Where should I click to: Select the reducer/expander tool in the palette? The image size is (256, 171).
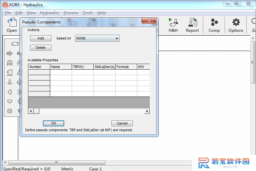(10, 92)
